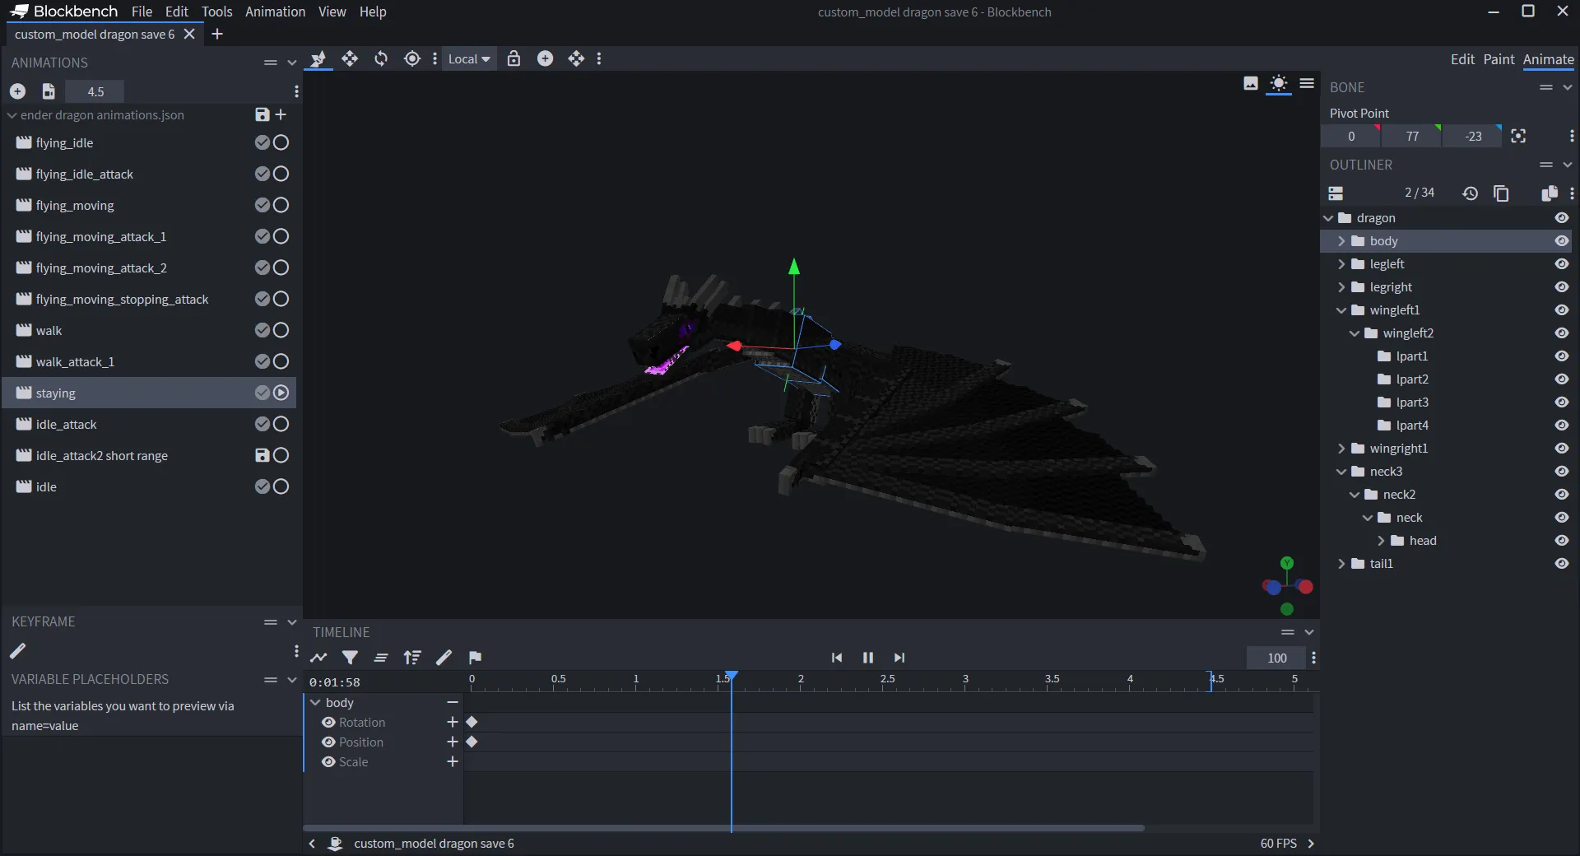The image size is (1580, 856).
Task: Click the outliner history clock icon
Action: (1470, 193)
